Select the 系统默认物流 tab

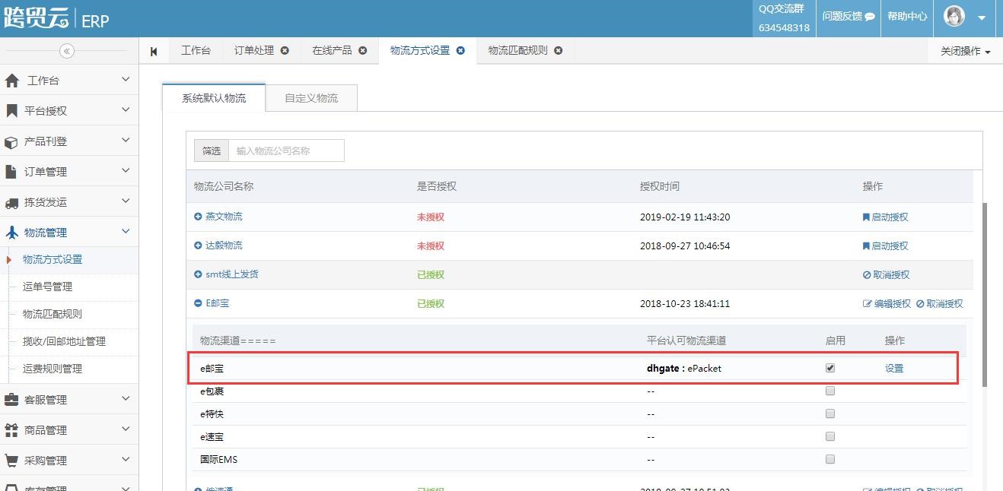[x=214, y=98]
